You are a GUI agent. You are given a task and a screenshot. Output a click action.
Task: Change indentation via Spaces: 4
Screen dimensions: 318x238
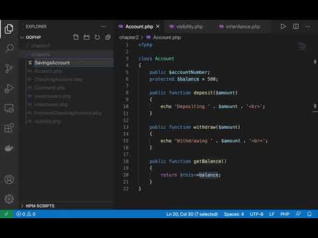[x=234, y=214]
